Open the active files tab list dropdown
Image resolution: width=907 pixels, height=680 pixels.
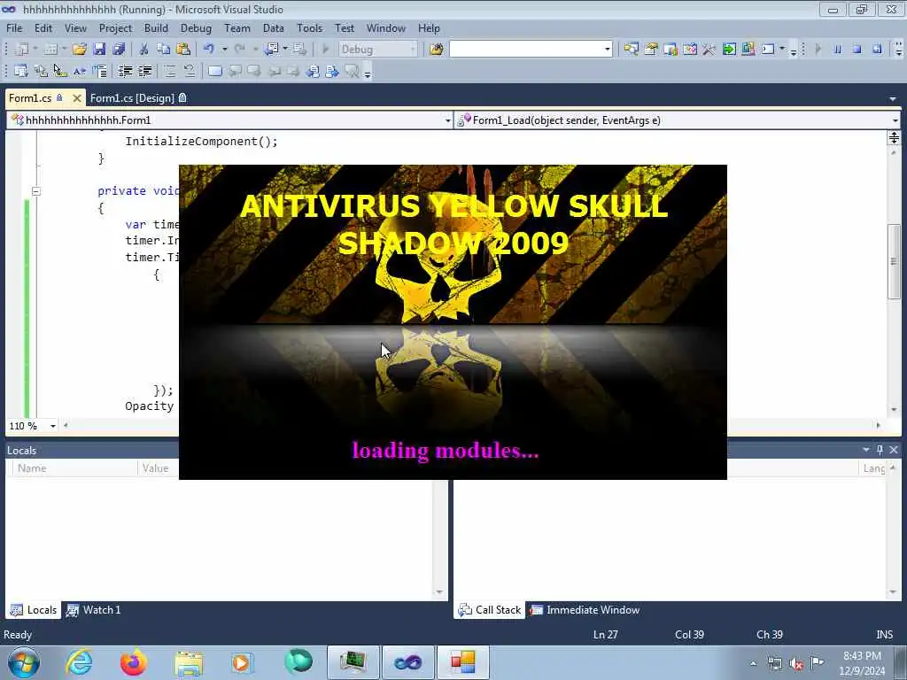click(893, 99)
